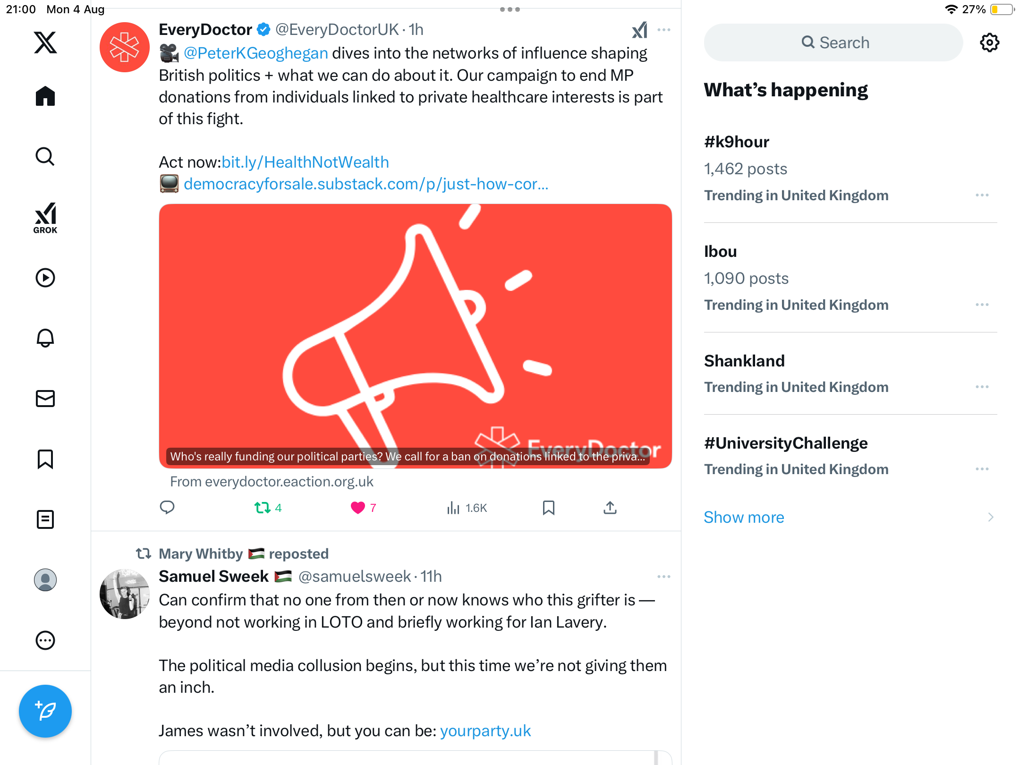
Task: Expand Show more trends
Action: 744,517
